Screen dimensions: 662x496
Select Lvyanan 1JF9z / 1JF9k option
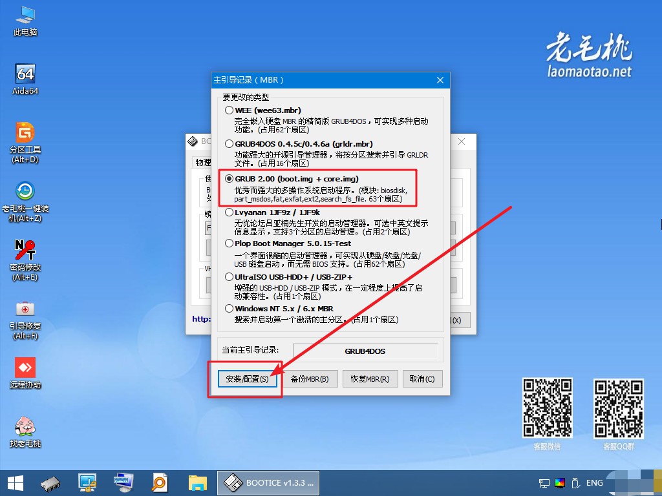tap(230, 212)
